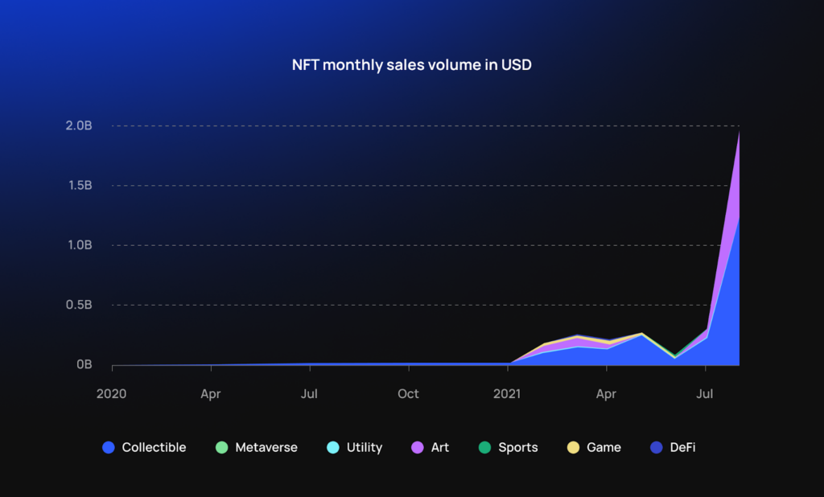Click the chart title NFT monthly sales volume
The height and width of the screenshot is (497, 824).
click(x=412, y=64)
